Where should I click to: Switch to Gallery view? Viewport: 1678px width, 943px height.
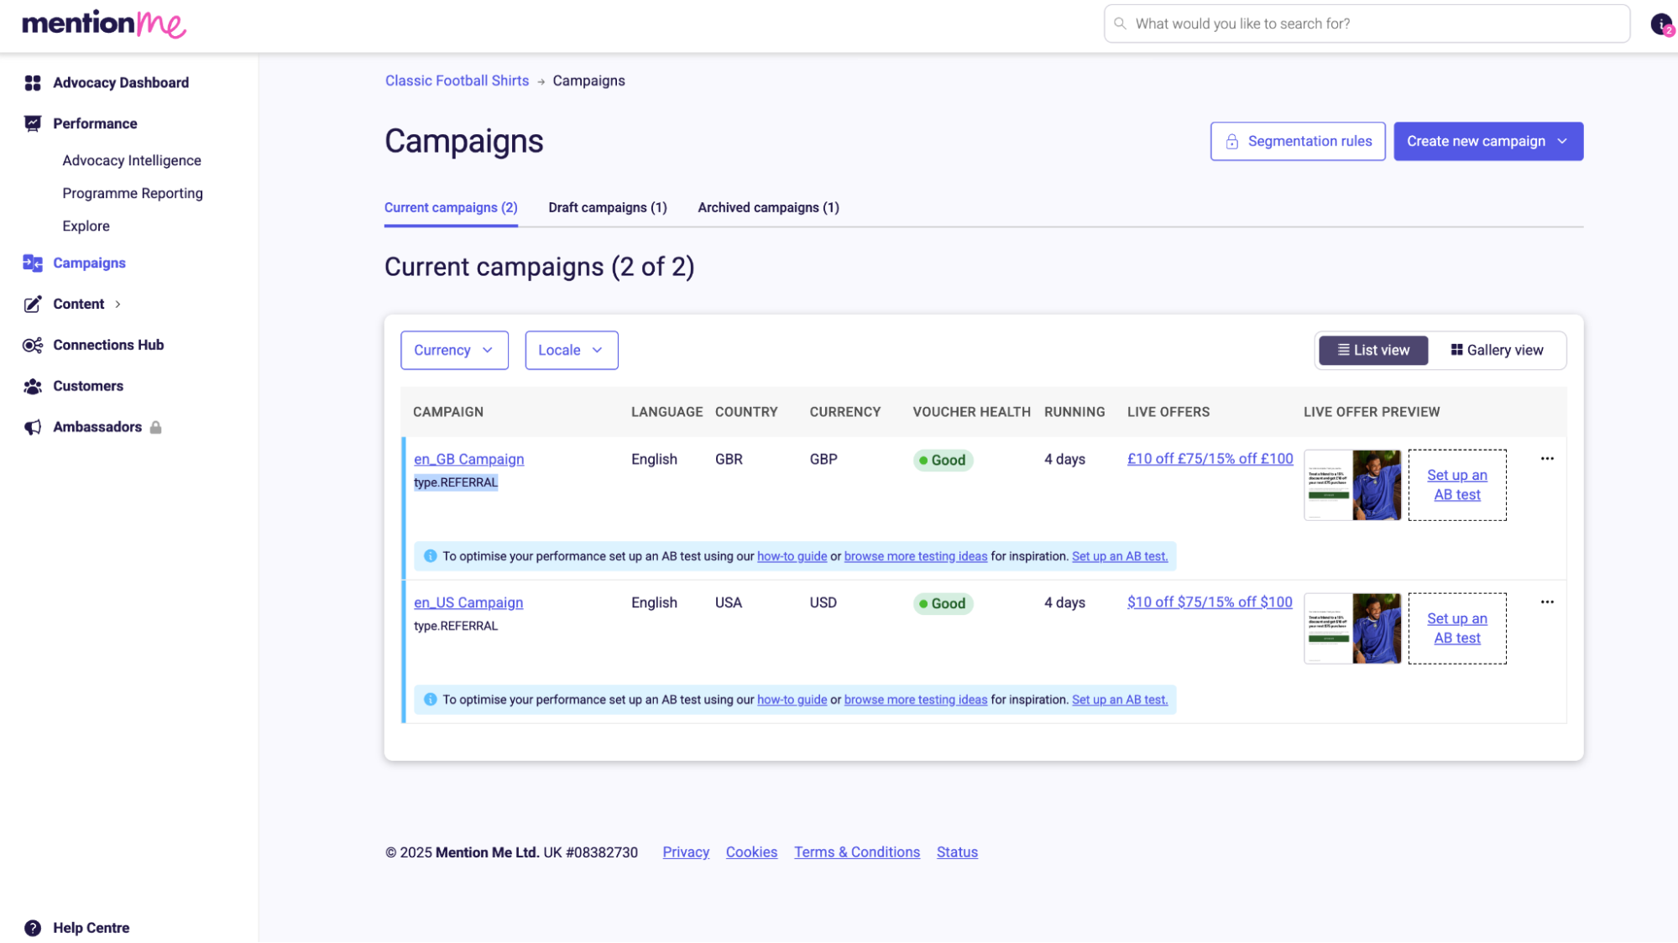coord(1497,350)
